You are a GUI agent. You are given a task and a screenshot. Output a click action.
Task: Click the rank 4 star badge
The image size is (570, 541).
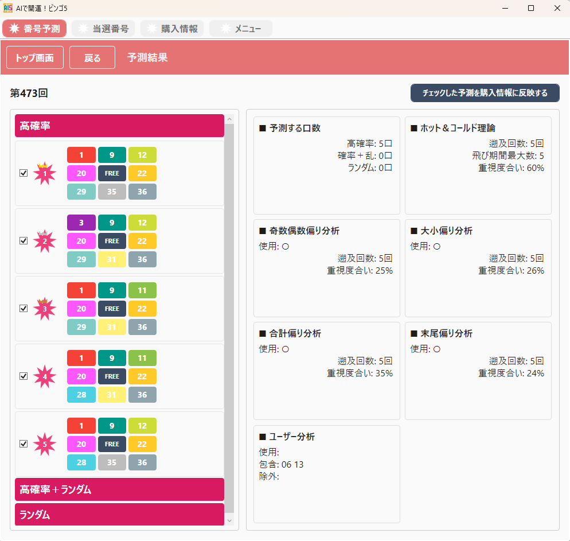pyautogui.click(x=45, y=376)
